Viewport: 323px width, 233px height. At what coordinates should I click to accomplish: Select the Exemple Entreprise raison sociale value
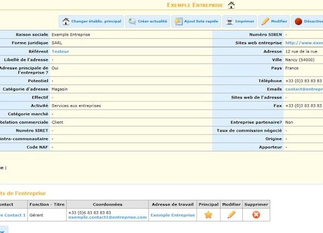(71, 34)
